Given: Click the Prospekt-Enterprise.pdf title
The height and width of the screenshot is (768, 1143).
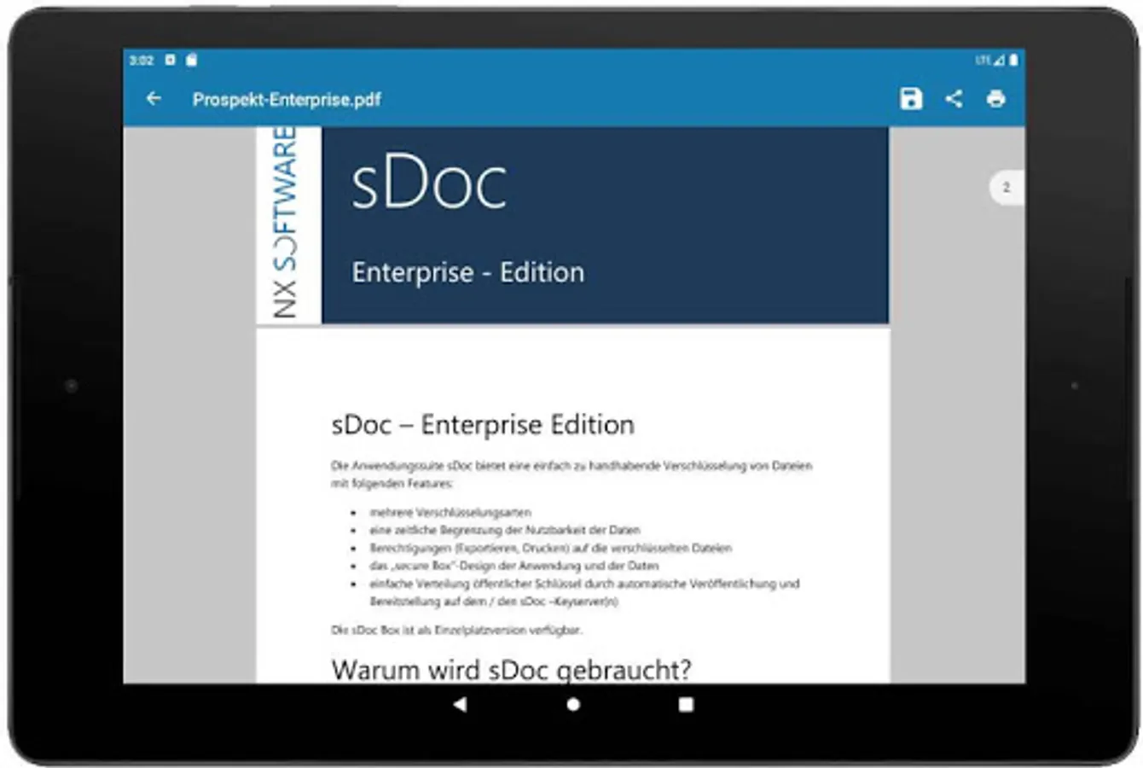Looking at the screenshot, I should [287, 100].
